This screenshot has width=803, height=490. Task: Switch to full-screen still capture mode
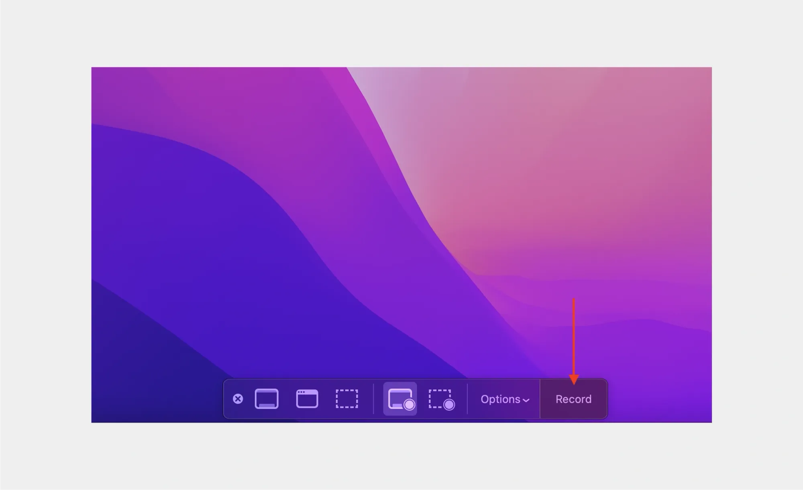(x=267, y=399)
